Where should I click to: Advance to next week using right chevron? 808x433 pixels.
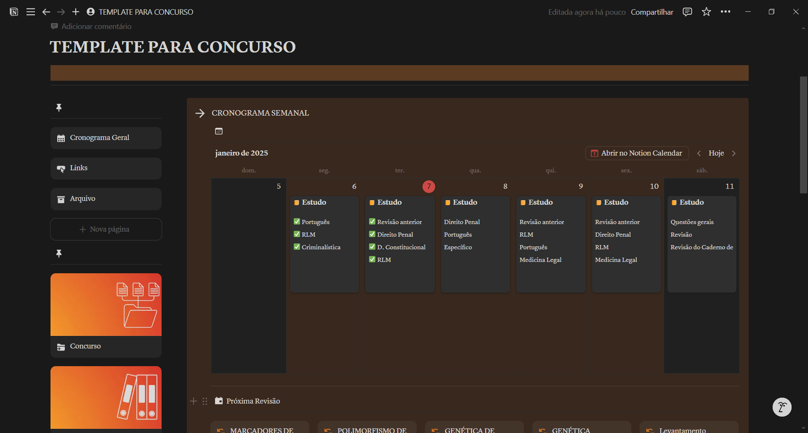point(734,153)
